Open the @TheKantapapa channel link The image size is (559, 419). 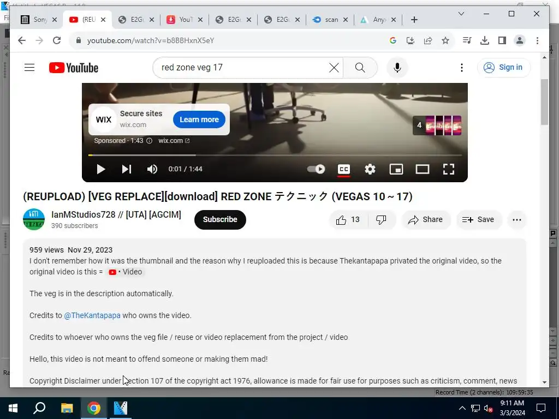click(x=92, y=315)
